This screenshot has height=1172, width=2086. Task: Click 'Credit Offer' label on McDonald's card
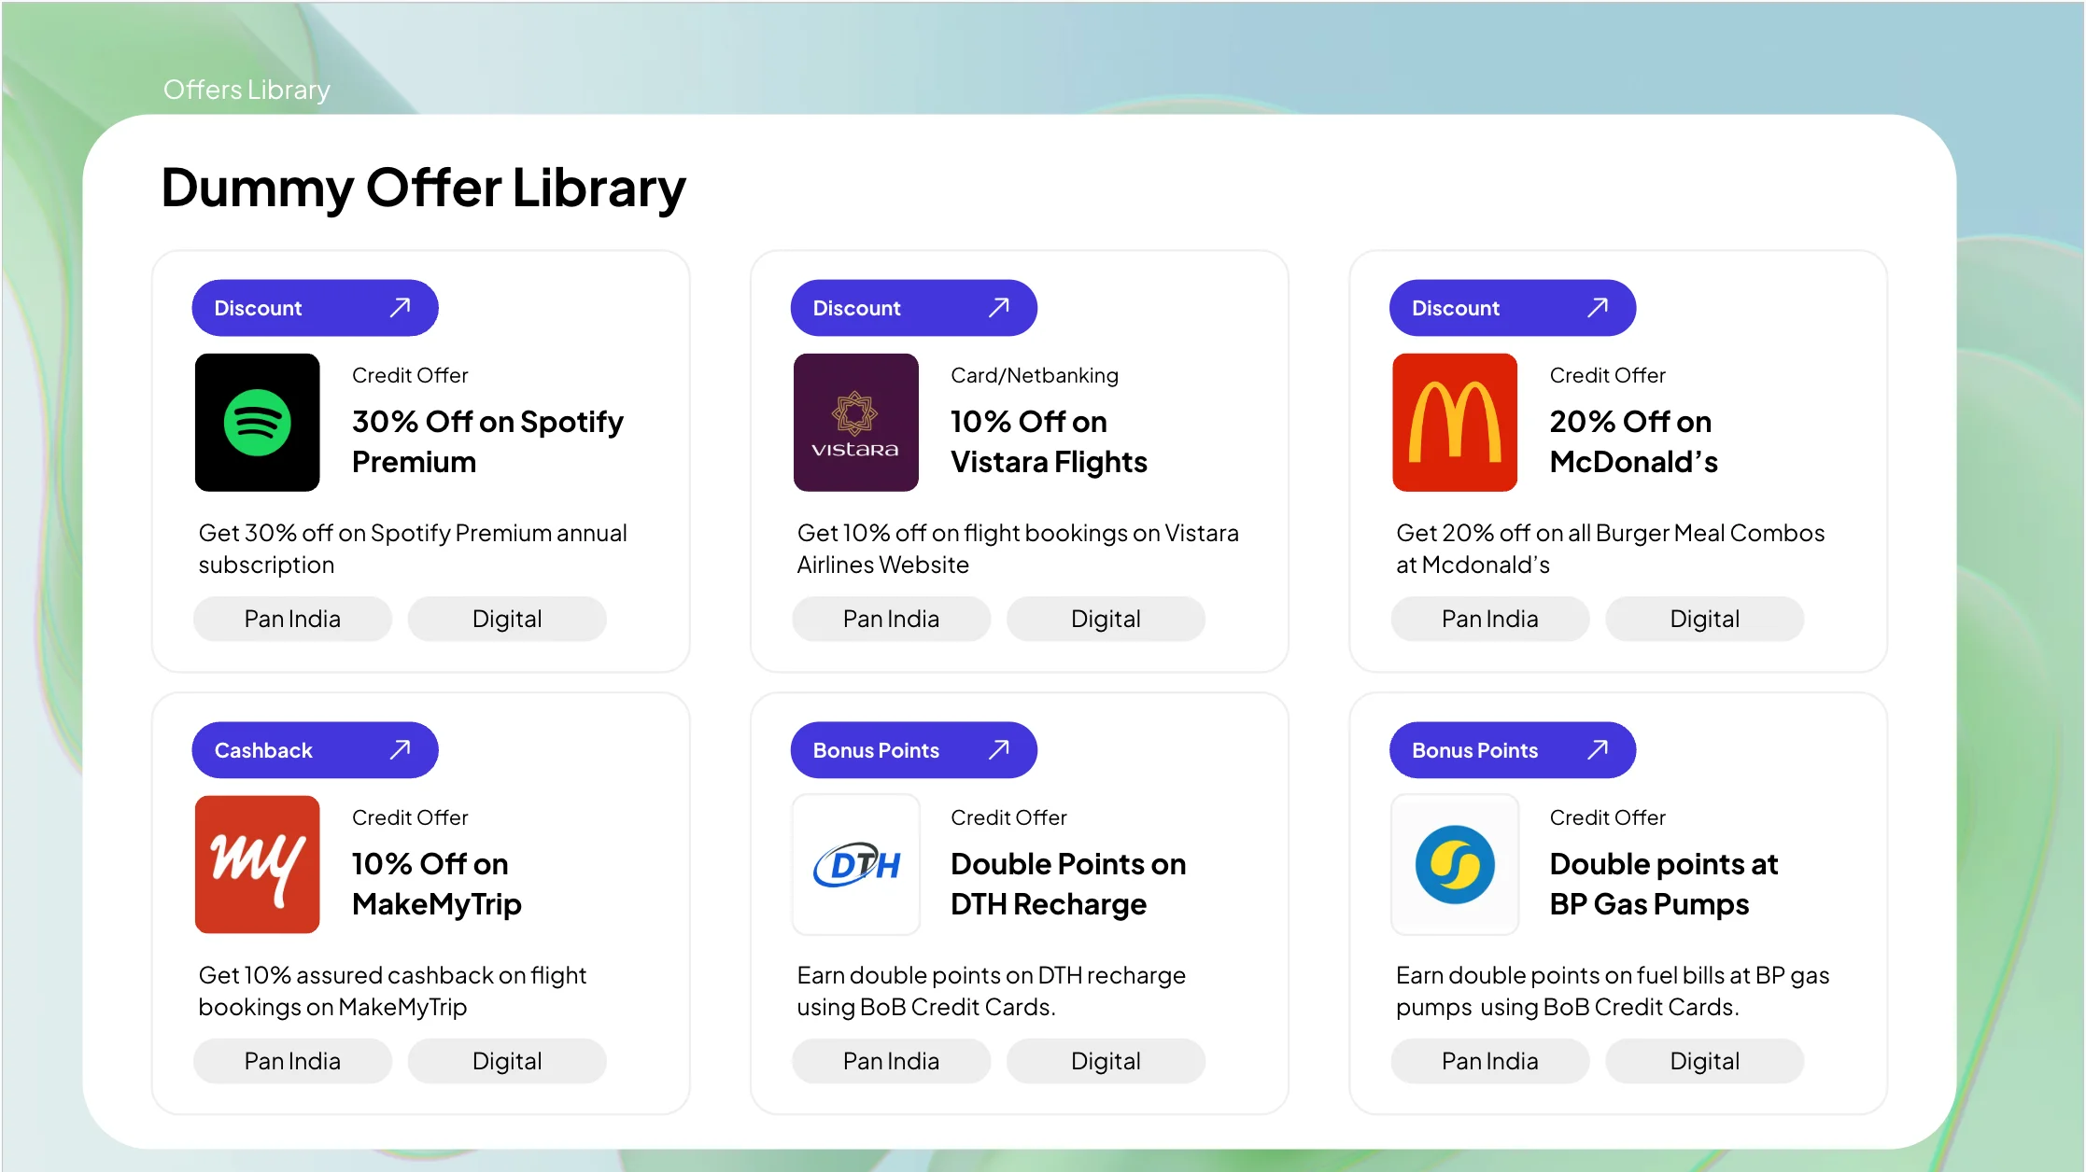tap(1607, 375)
